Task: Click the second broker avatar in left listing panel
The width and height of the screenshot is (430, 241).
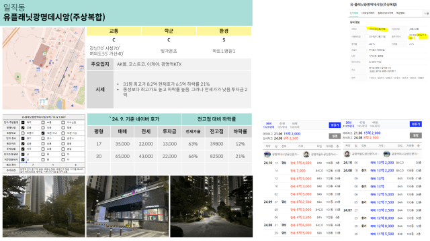Action: [x=306, y=155]
